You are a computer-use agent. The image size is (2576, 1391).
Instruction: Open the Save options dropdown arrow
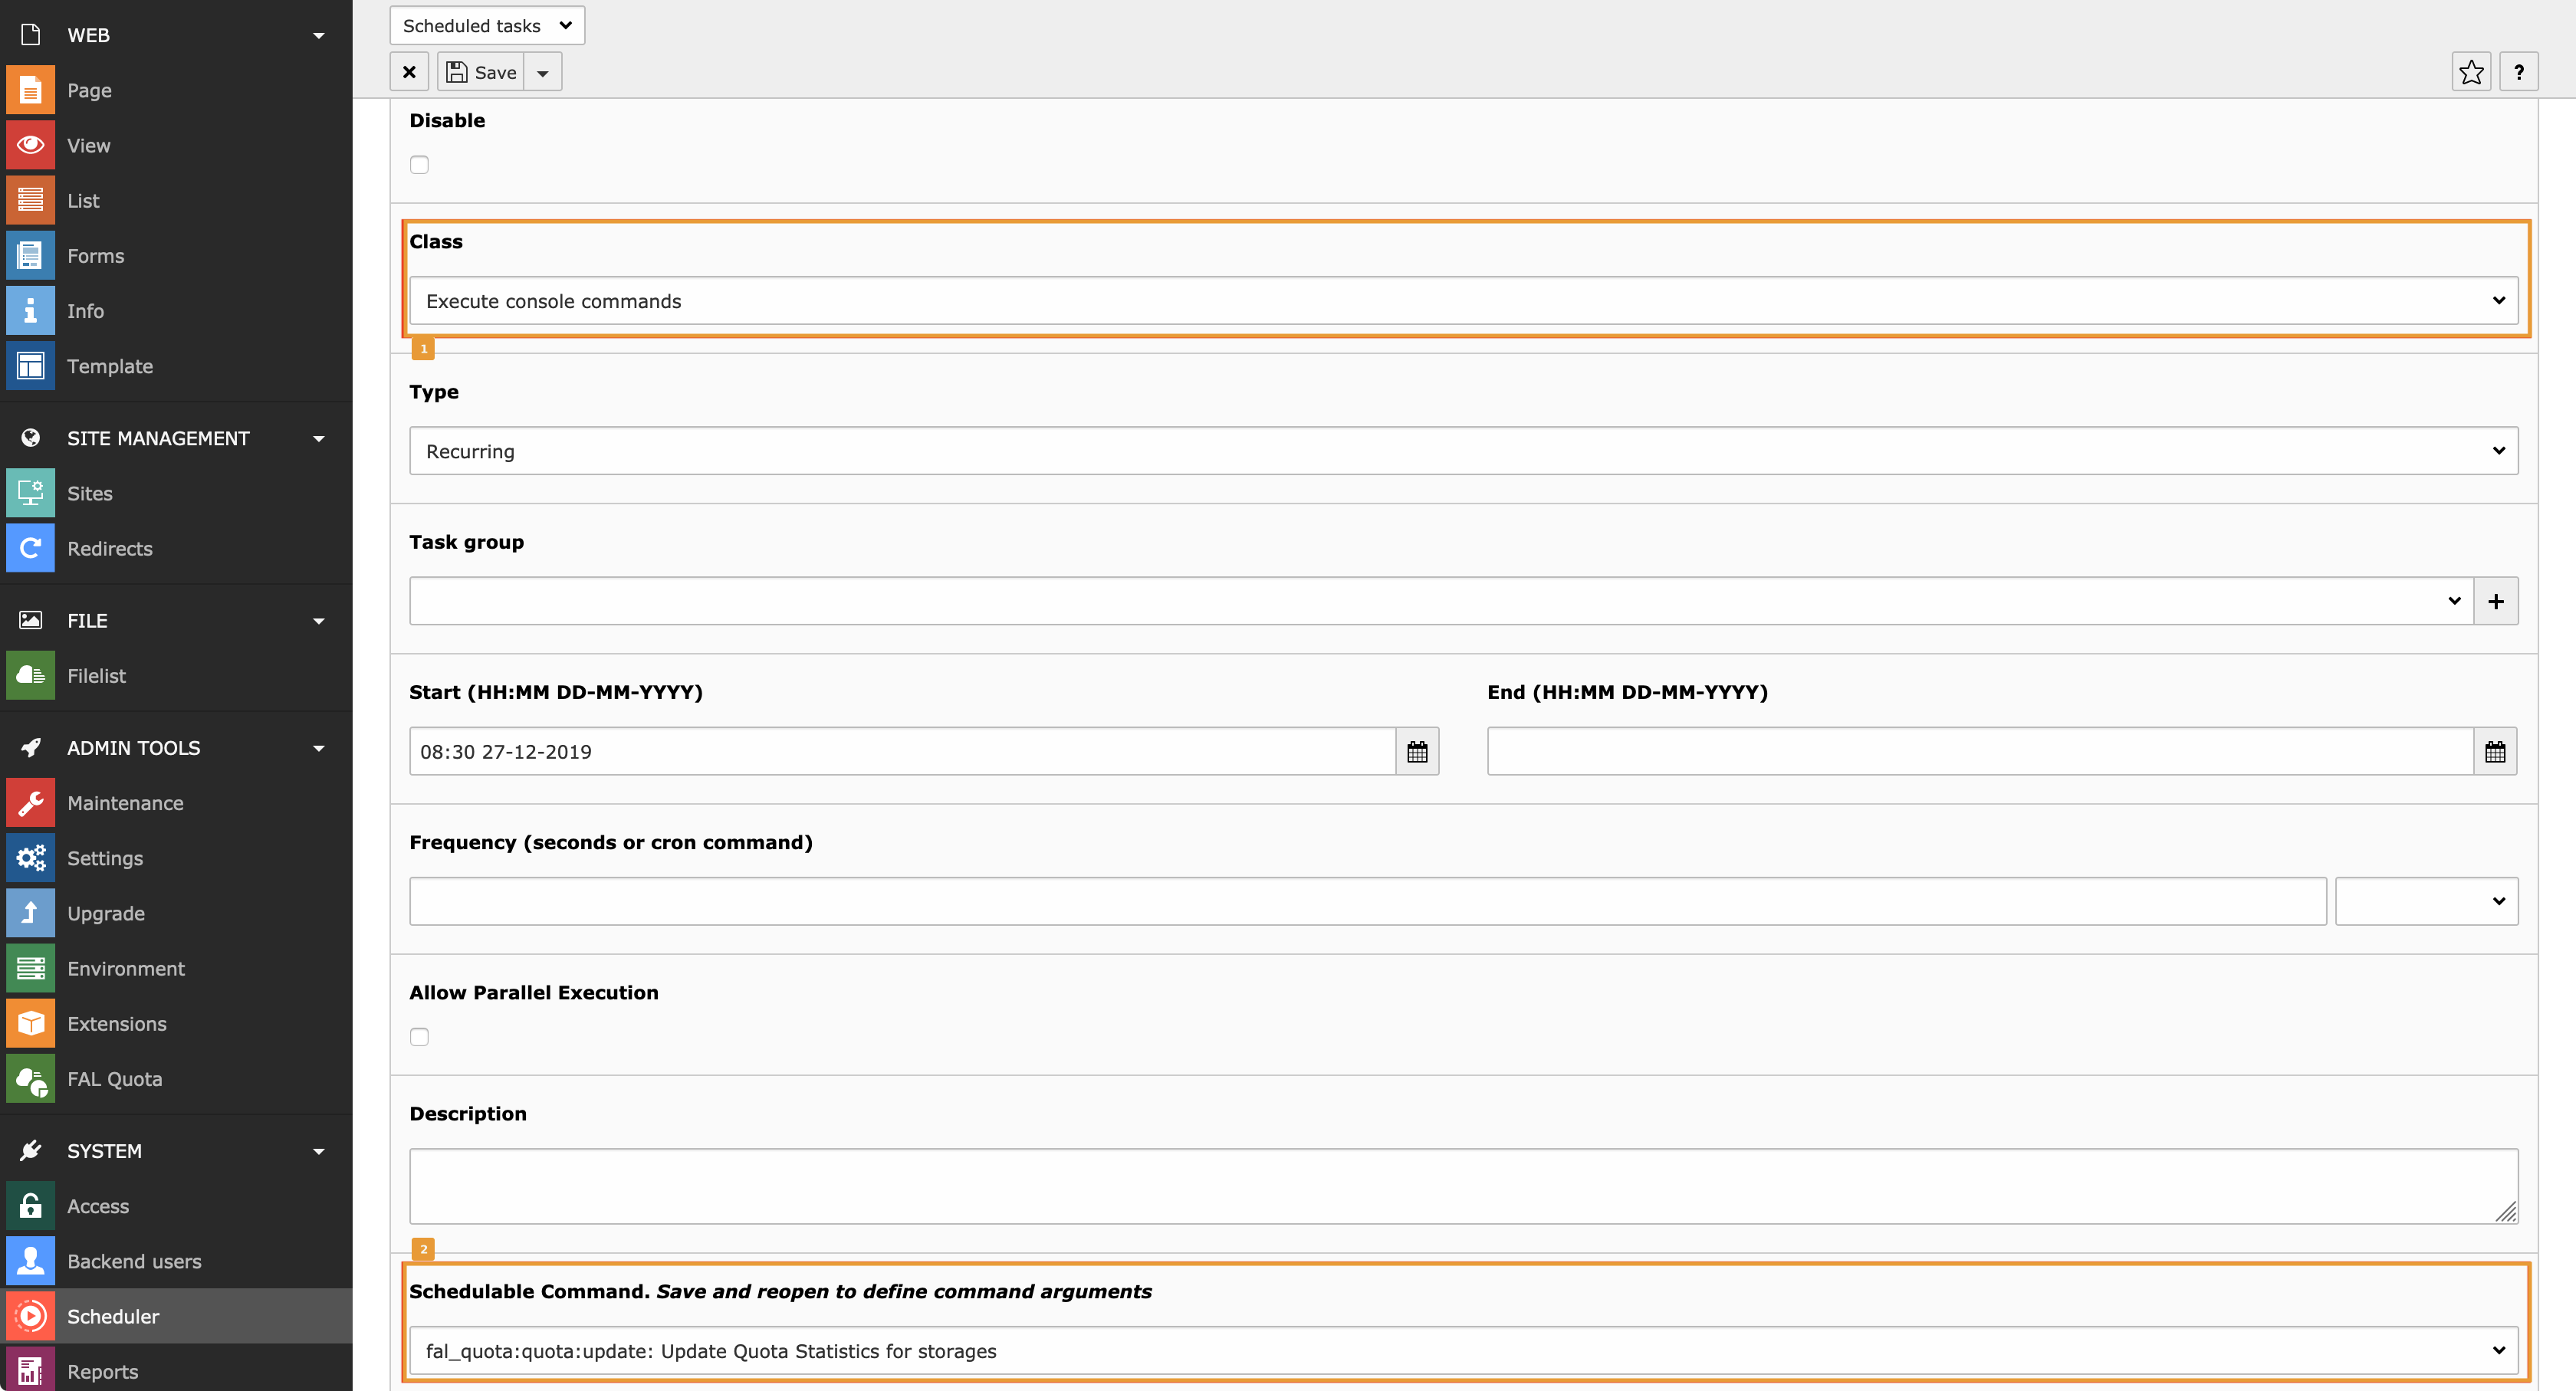543,72
